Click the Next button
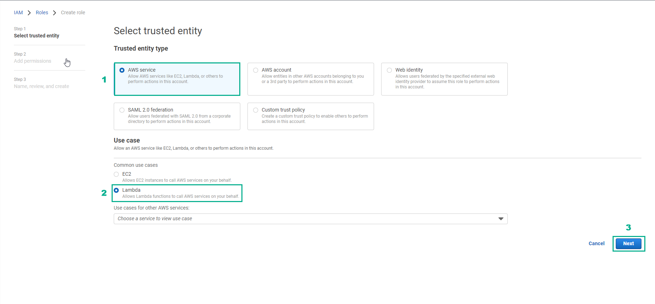This screenshot has width=655, height=304. tap(629, 244)
